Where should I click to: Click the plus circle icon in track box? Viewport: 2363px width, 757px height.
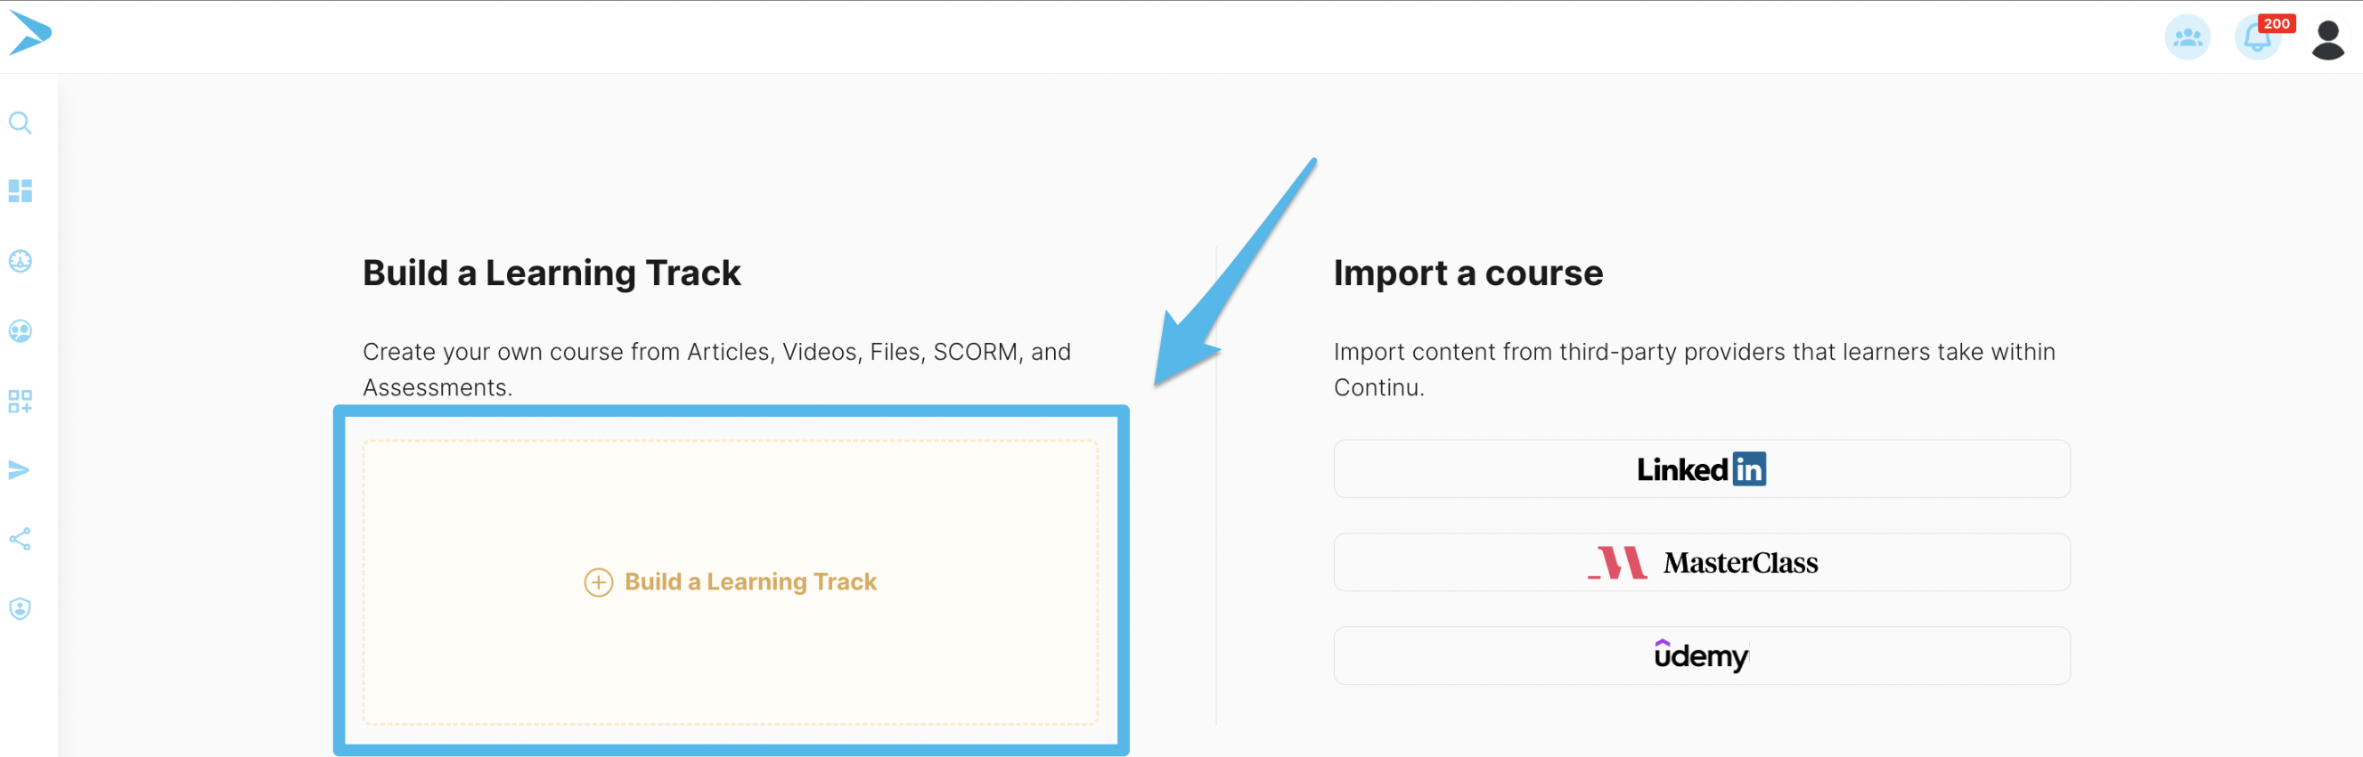598,582
